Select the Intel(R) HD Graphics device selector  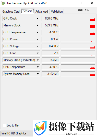(17, 133)
